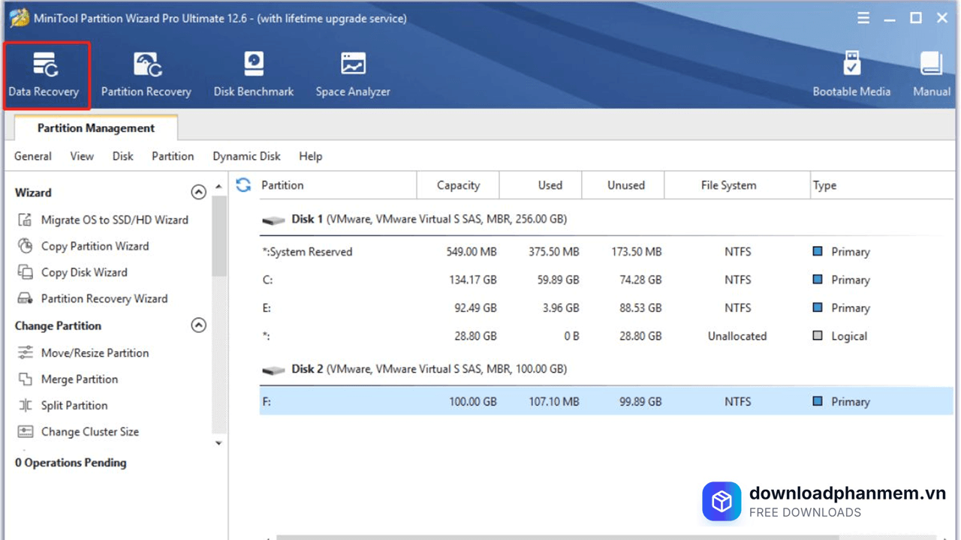Viewport: 961px width, 540px height.
Task: Click the Primary color square for C:
Action: tap(818, 280)
